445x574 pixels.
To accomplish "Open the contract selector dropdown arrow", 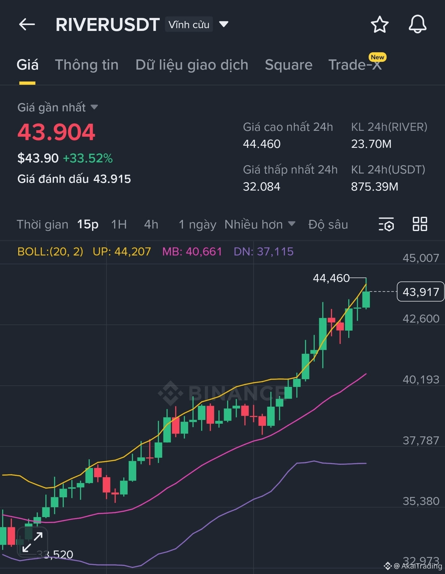I will point(223,24).
